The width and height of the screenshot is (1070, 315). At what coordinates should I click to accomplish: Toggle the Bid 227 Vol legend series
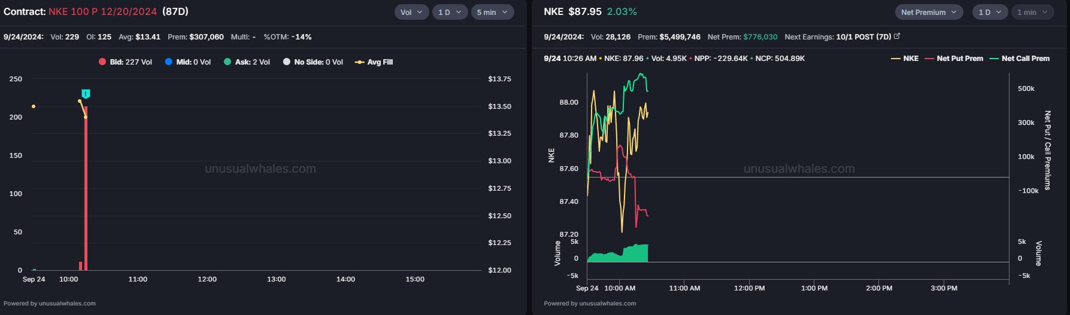point(125,62)
